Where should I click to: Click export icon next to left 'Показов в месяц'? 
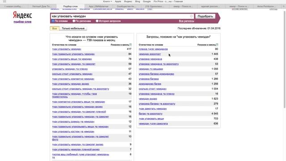130,45
